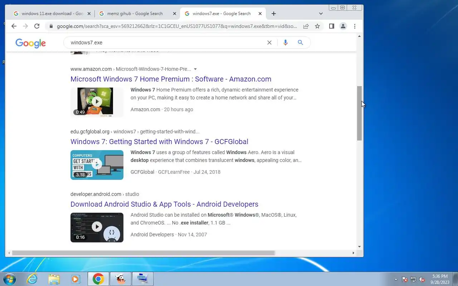This screenshot has width=458, height=286.
Task: Click the developer.android.com breadcrumb text
Action: pyautogui.click(x=96, y=194)
